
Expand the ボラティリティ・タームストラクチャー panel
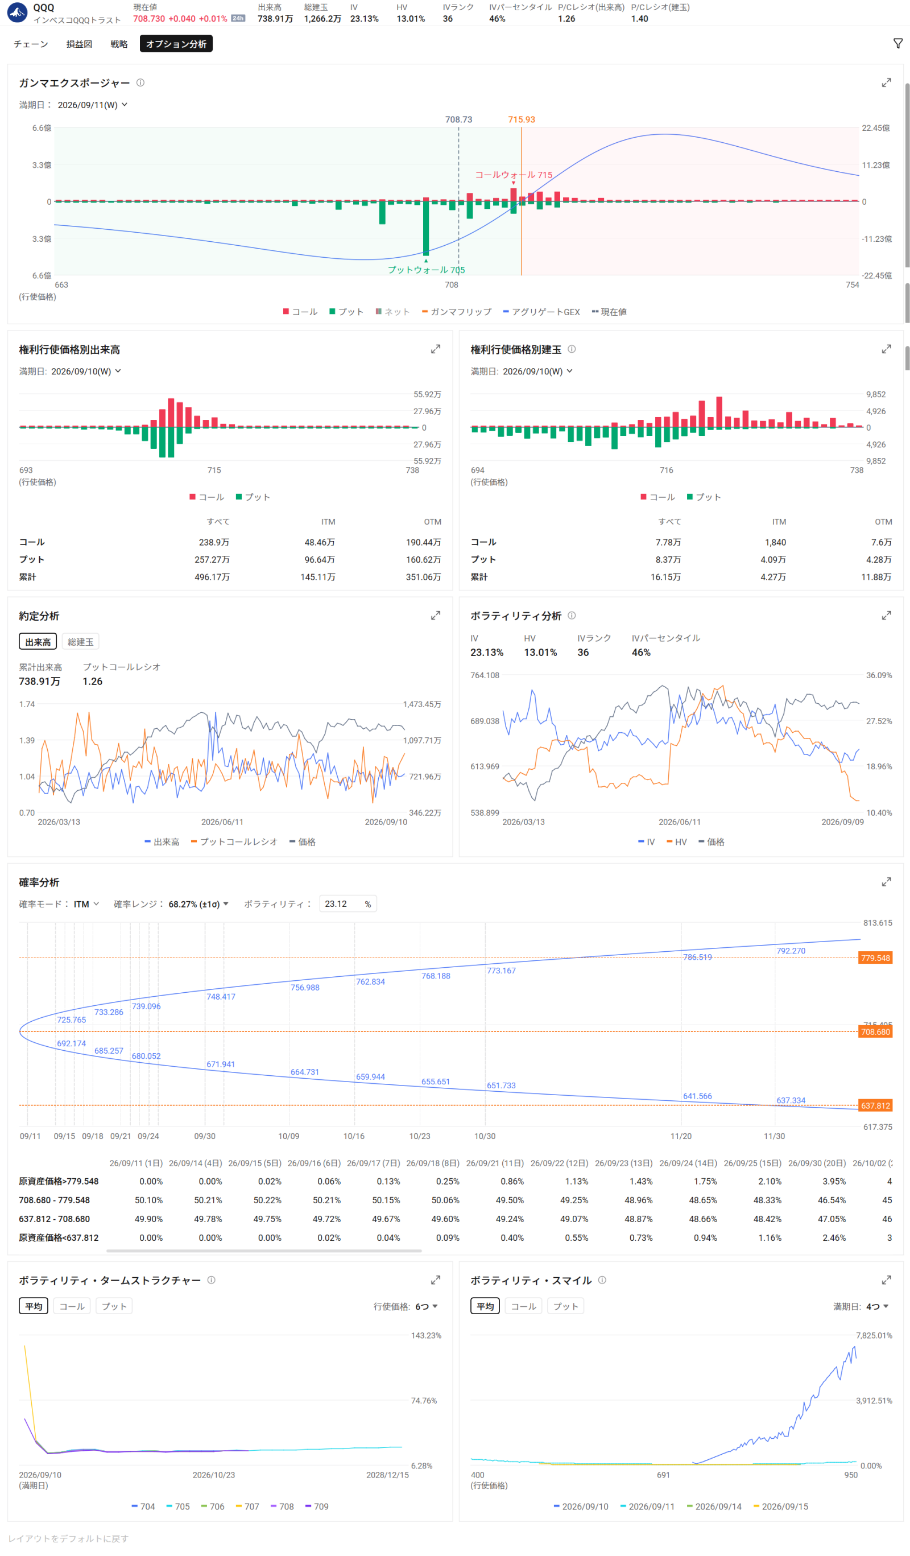pyautogui.click(x=435, y=1281)
